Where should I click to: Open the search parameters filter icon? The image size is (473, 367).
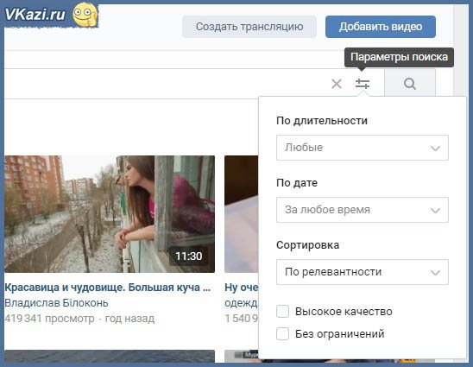coord(363,84)
